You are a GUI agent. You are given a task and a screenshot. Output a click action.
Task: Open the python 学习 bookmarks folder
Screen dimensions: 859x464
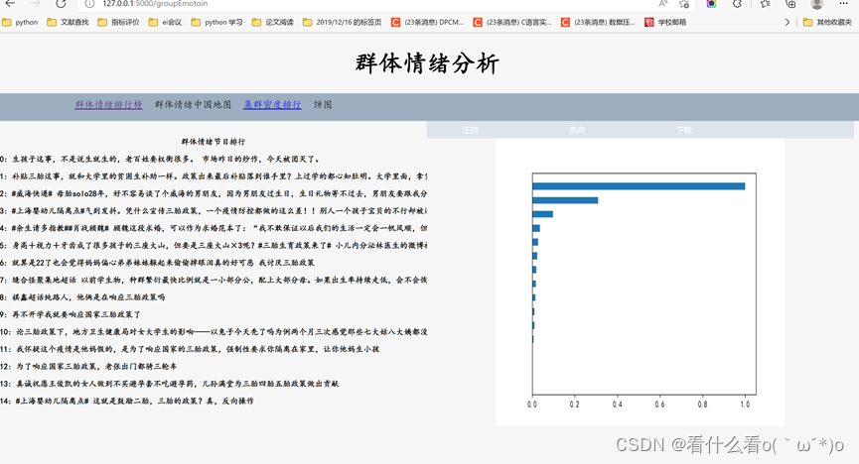216,23
